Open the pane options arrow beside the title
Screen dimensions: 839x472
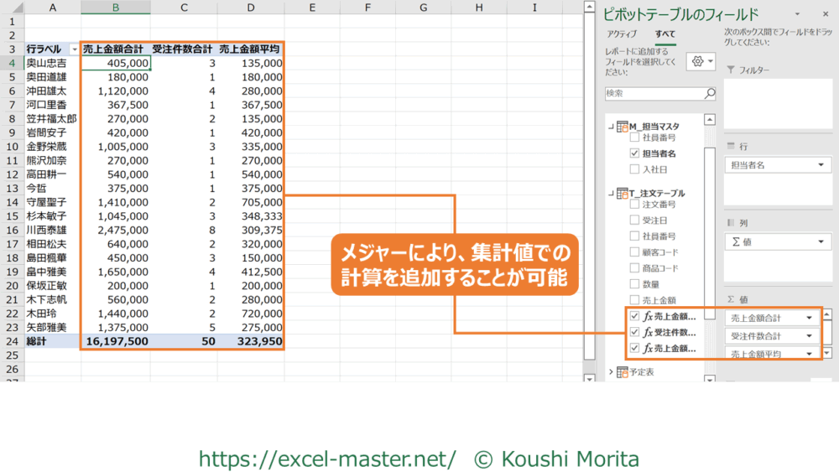coord(796,14)
